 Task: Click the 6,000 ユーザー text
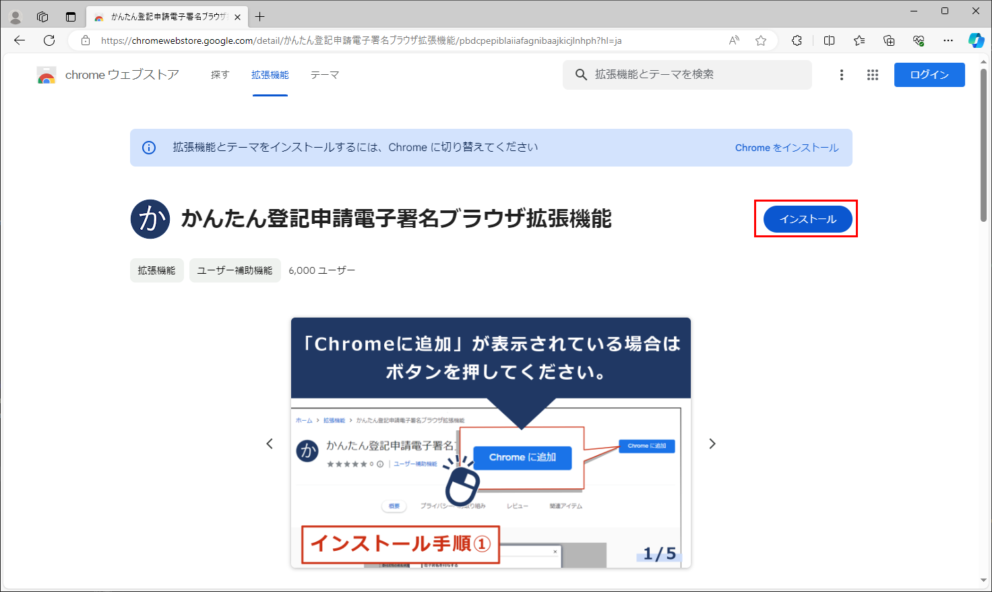[322, 270]
